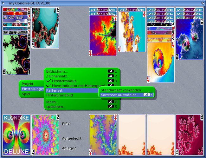Click the depth gadget in title bar

pos(203,3)
